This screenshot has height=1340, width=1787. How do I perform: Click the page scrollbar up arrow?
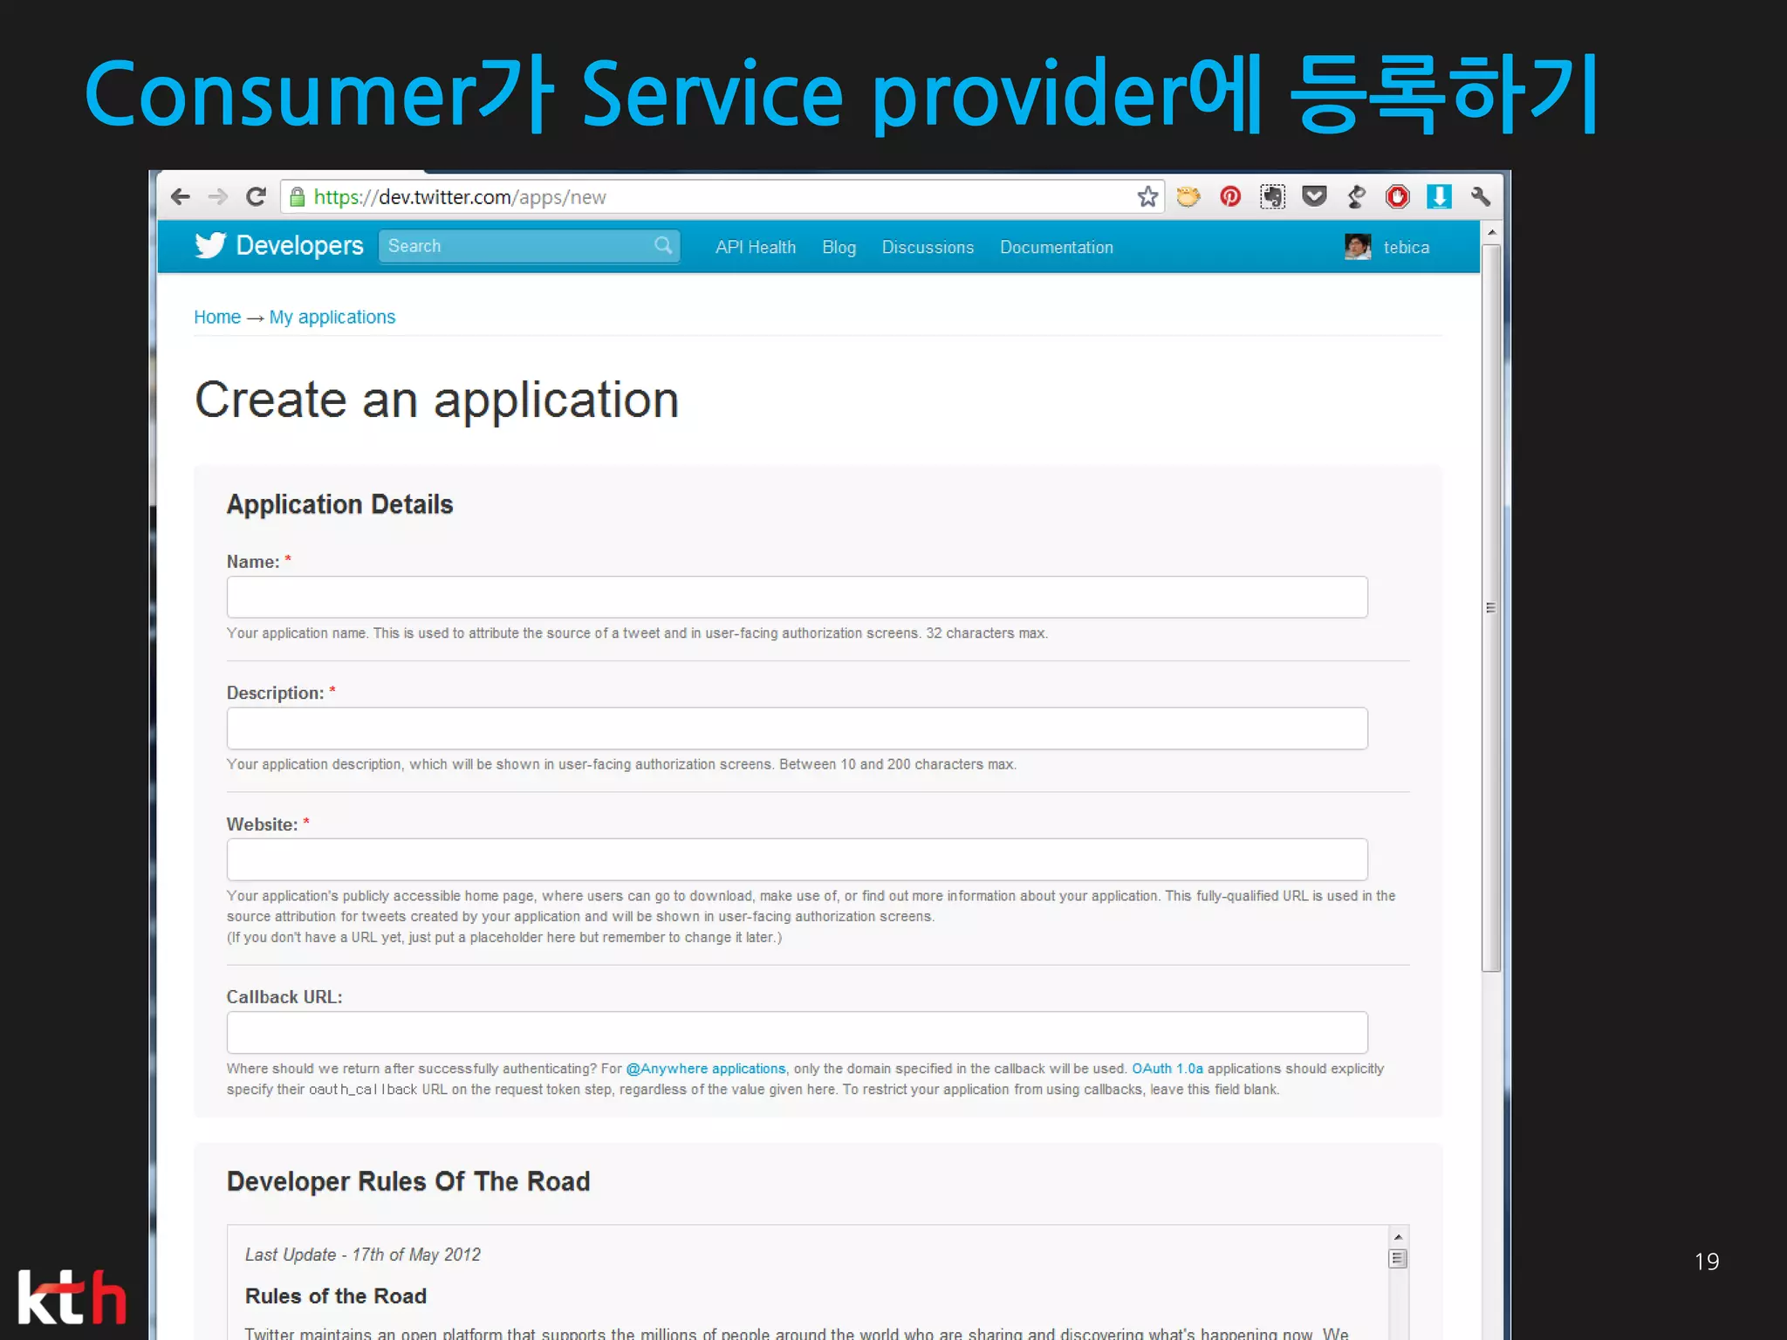(x=1491, y=233)
